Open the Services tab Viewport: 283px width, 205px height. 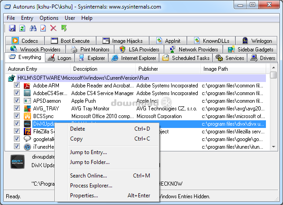click(230, 58)
